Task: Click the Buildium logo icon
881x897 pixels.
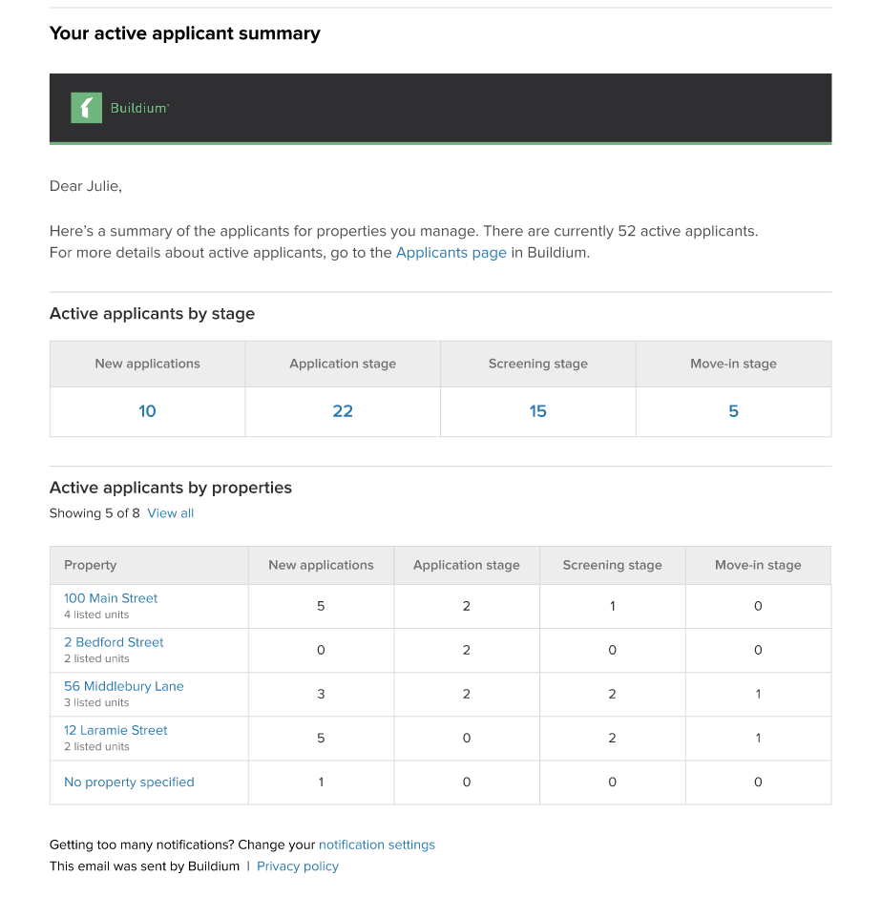Action: 86,108
